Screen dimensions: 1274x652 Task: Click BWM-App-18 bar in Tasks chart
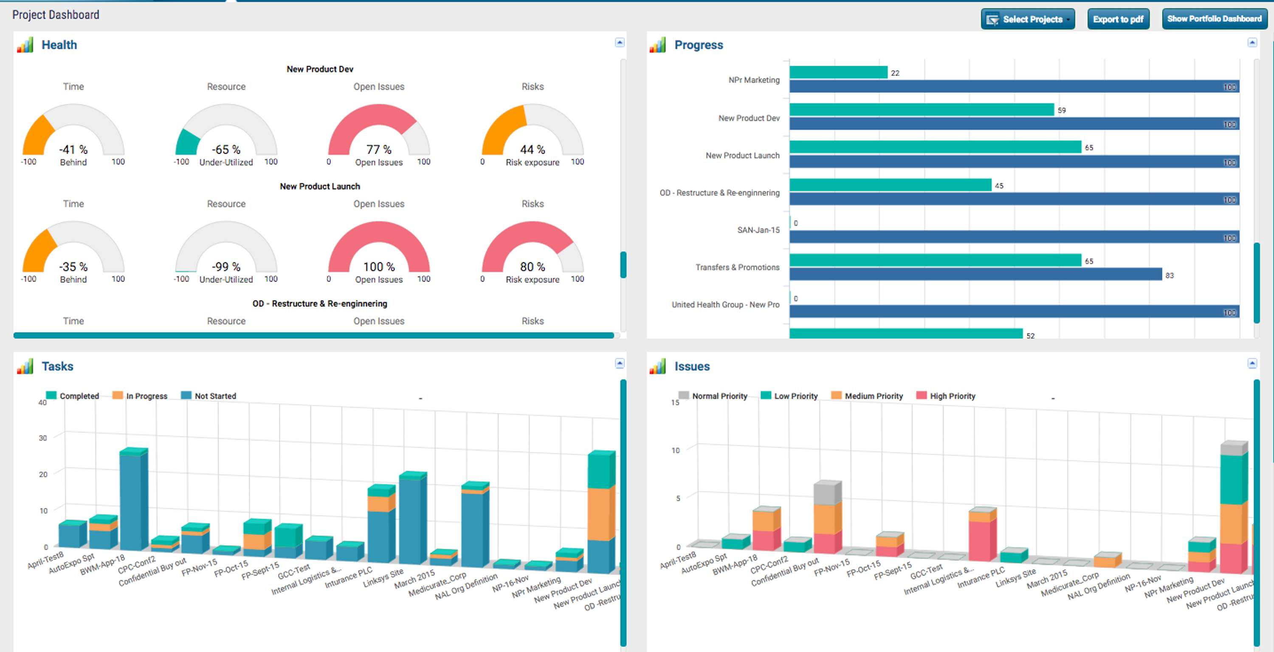tap(133, 499)
